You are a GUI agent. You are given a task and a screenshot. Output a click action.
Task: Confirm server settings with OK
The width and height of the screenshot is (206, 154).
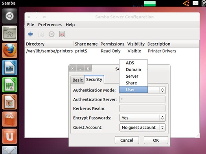point(156,140)
